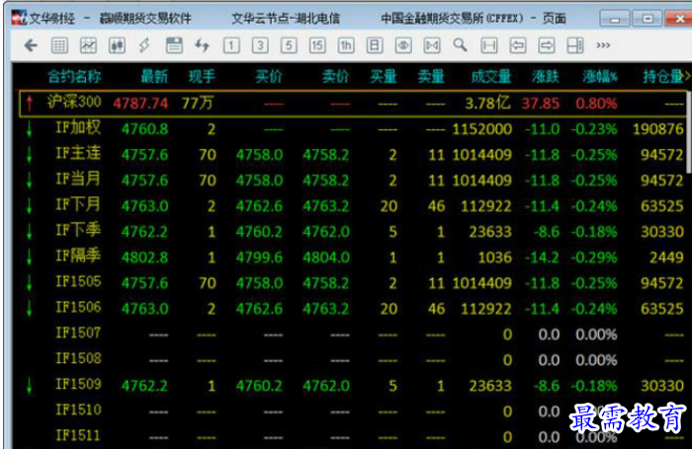Expand more toolbar items chevrons
This screenshot has height=449, width=692.
[x=603, y=45]
